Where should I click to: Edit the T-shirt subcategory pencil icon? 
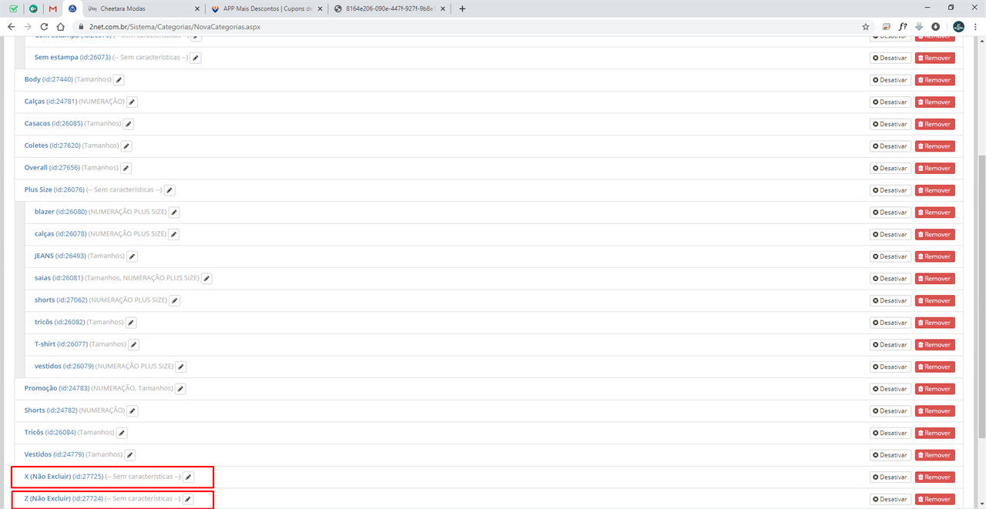click(x=133, y=345)
